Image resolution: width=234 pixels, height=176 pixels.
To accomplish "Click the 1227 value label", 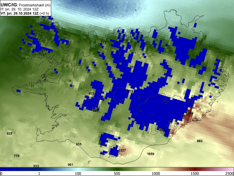I will (x=122, y=150).
